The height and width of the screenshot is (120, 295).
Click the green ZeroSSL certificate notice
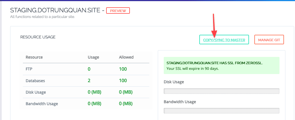221,66
